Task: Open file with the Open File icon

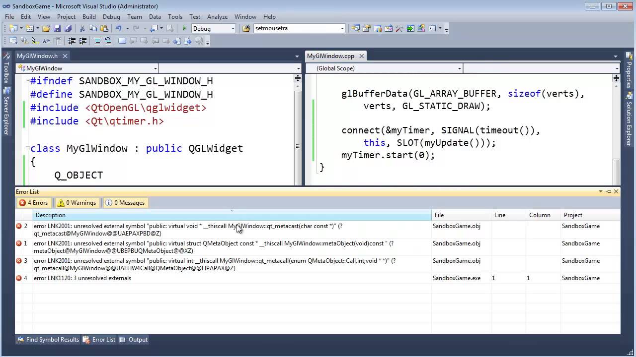Action: click(x=46, y=28)
